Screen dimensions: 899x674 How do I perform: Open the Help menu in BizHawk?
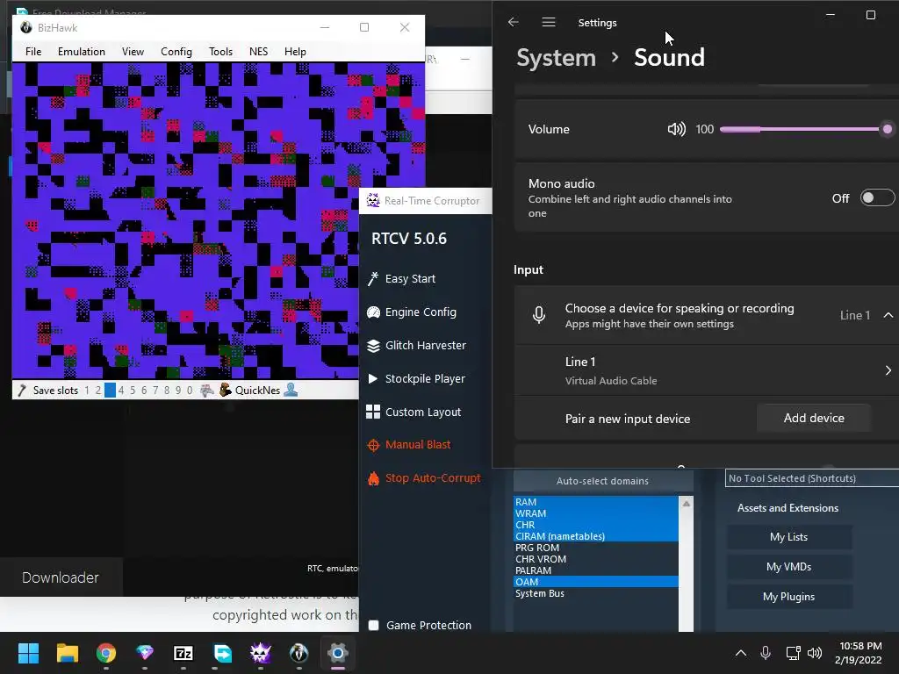295,52
